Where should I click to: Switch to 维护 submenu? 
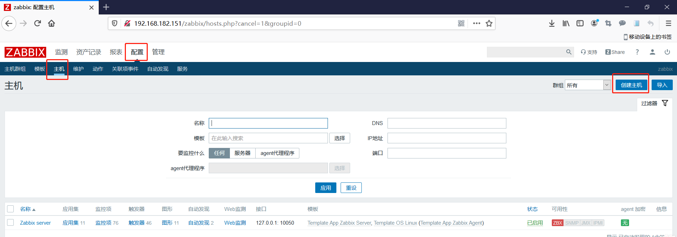[x=78, y=69]
